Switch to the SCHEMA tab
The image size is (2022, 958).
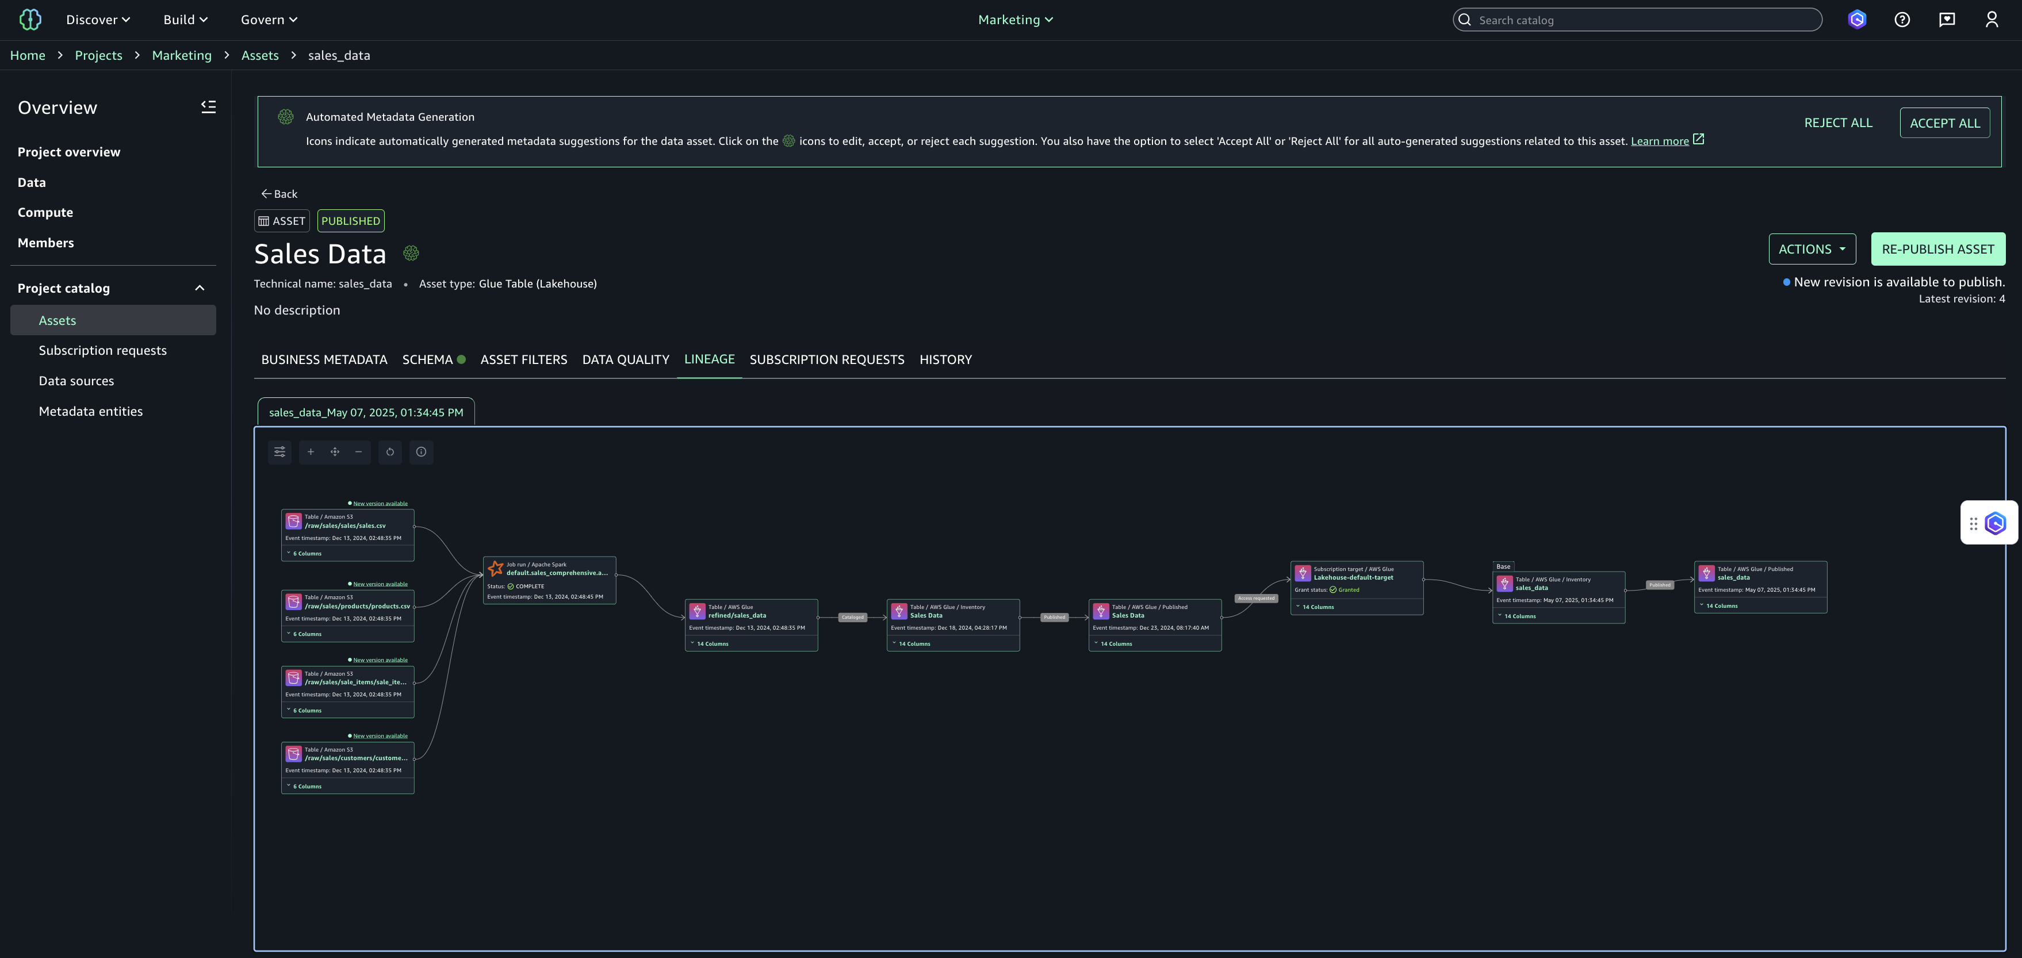point(434,359)
